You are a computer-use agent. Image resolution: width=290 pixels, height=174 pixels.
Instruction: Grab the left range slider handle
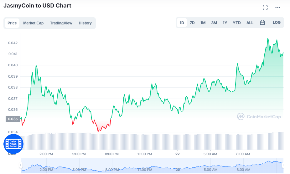point(21,165)
